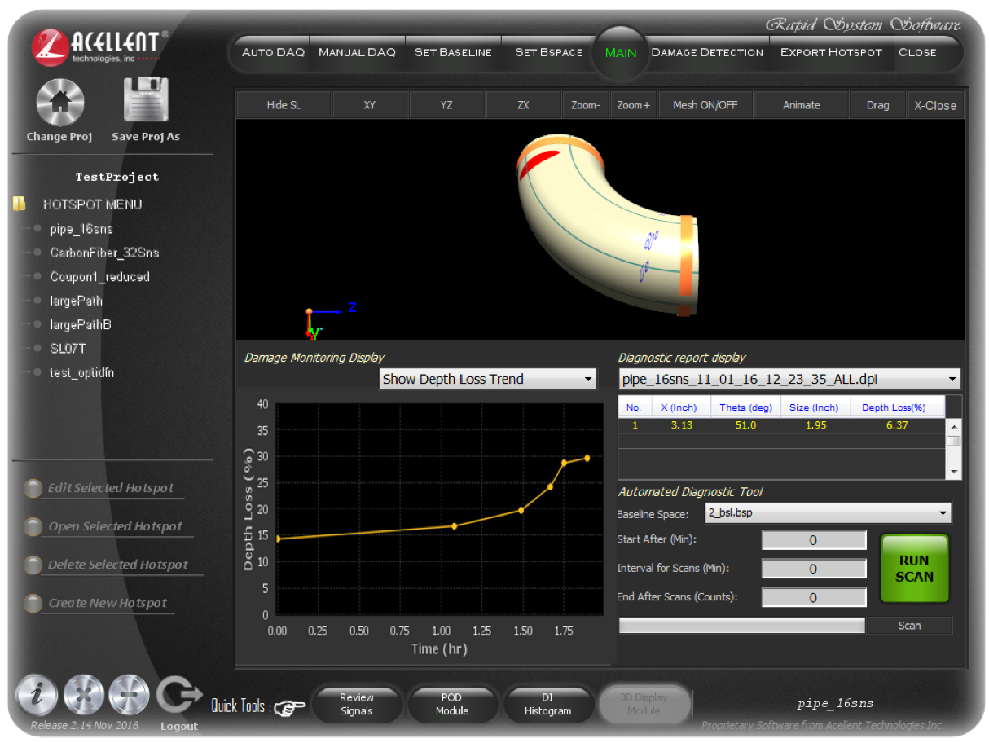Click the Change Proj home icon
Screen dimensions: 989x743
point(59,101)
